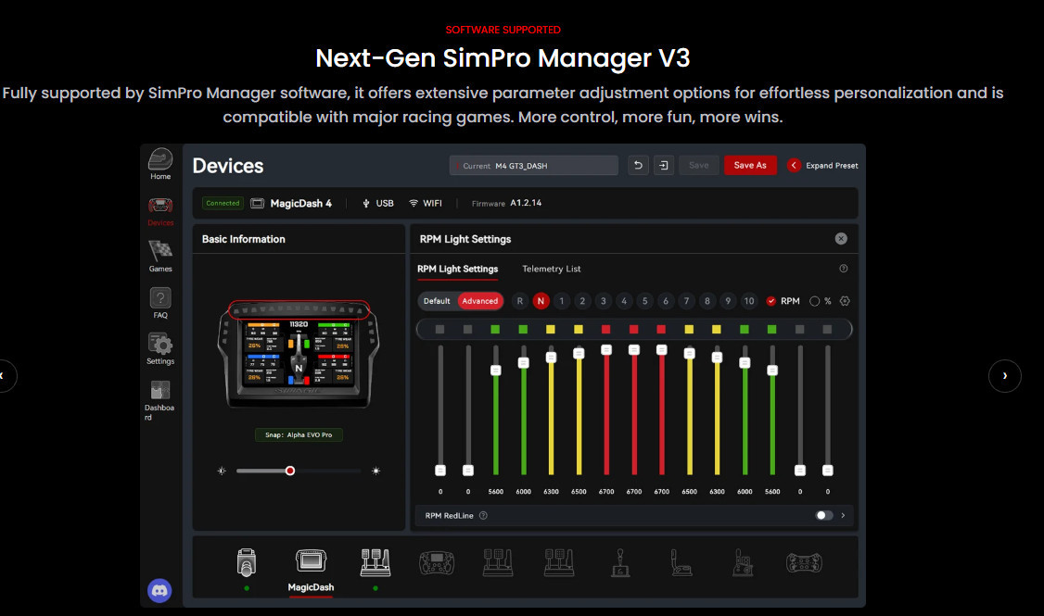
Task: Click the WIFI connection icon
Action: [x=414, y=203]
